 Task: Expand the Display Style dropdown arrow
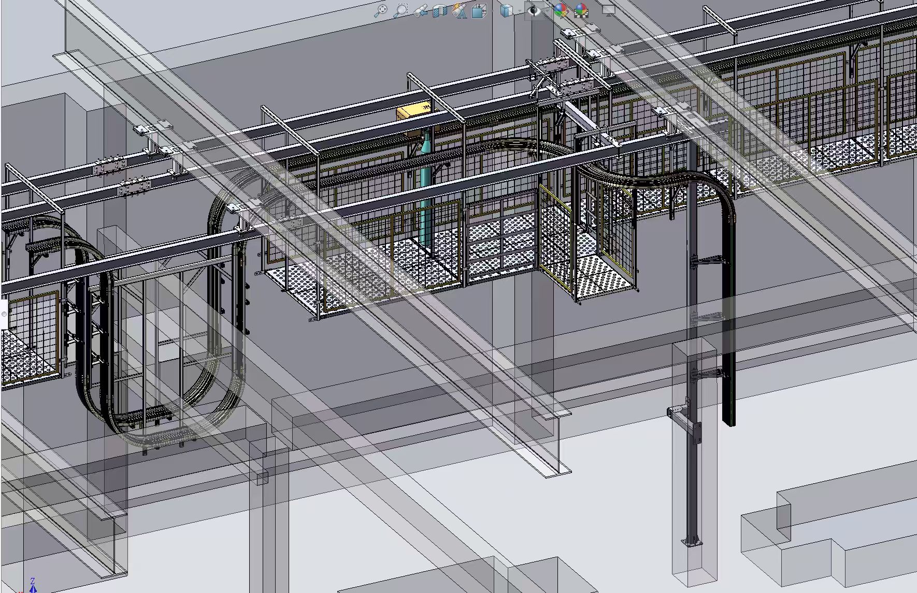click(x=519, y=11)
